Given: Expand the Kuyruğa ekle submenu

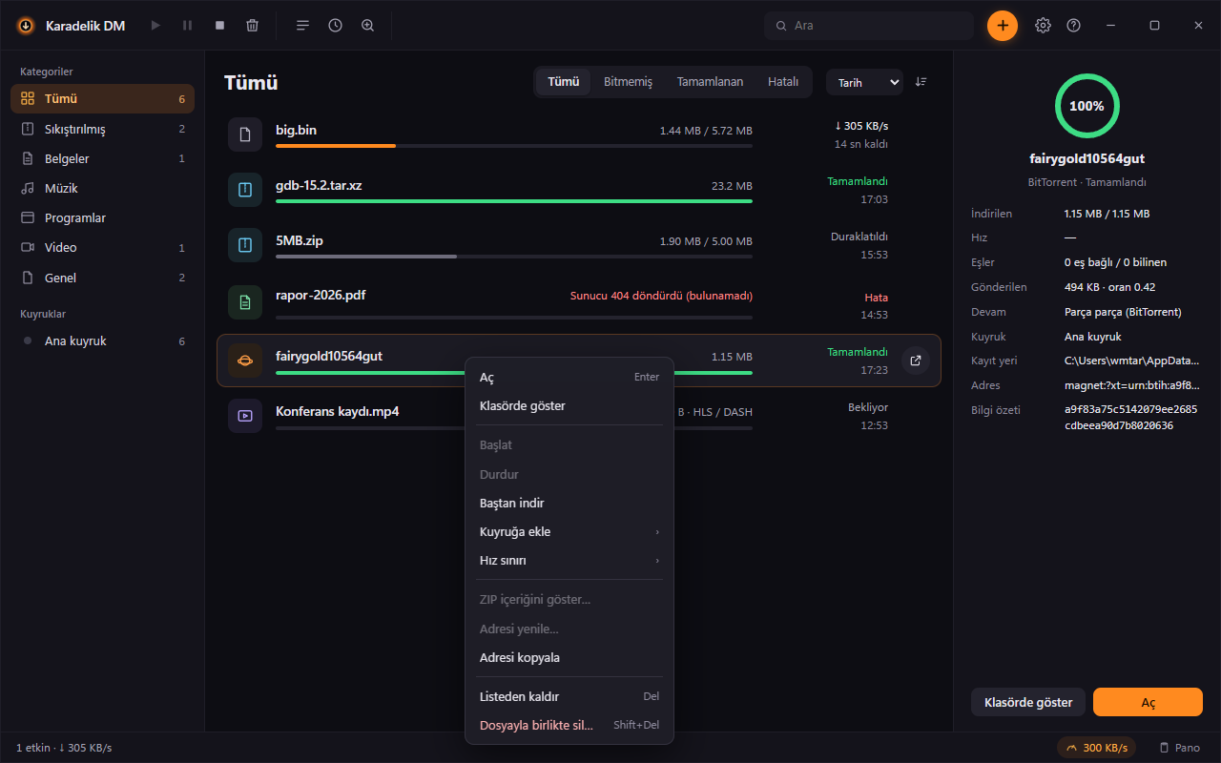Looking at the screenshot, I should tap(569, 531).
